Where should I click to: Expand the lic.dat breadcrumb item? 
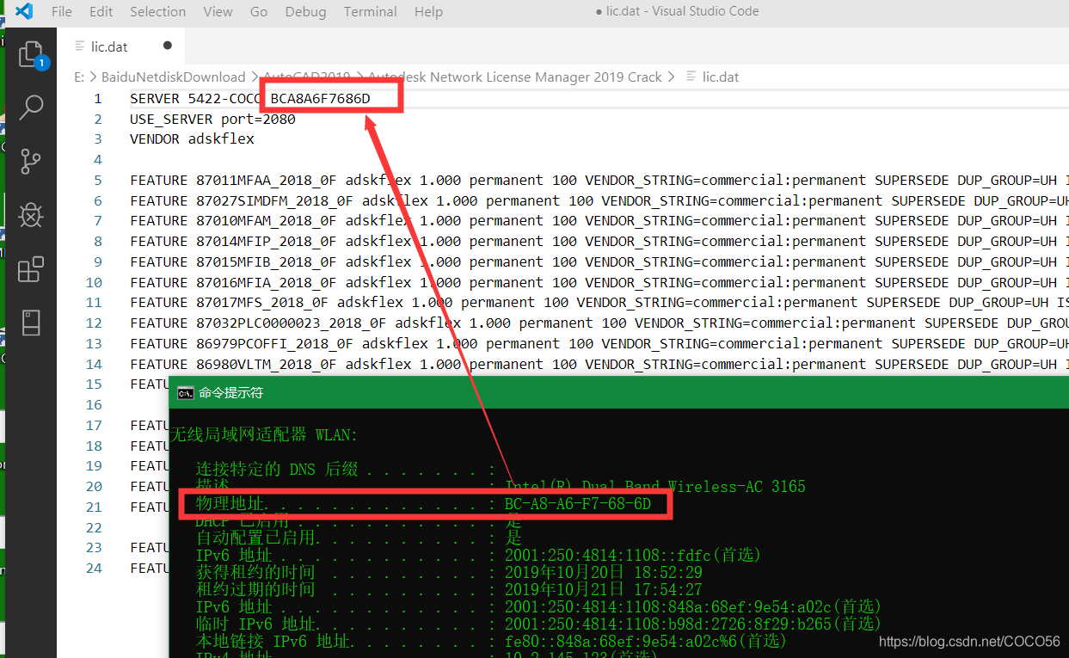pyautogui.click(x=720, y=77)
